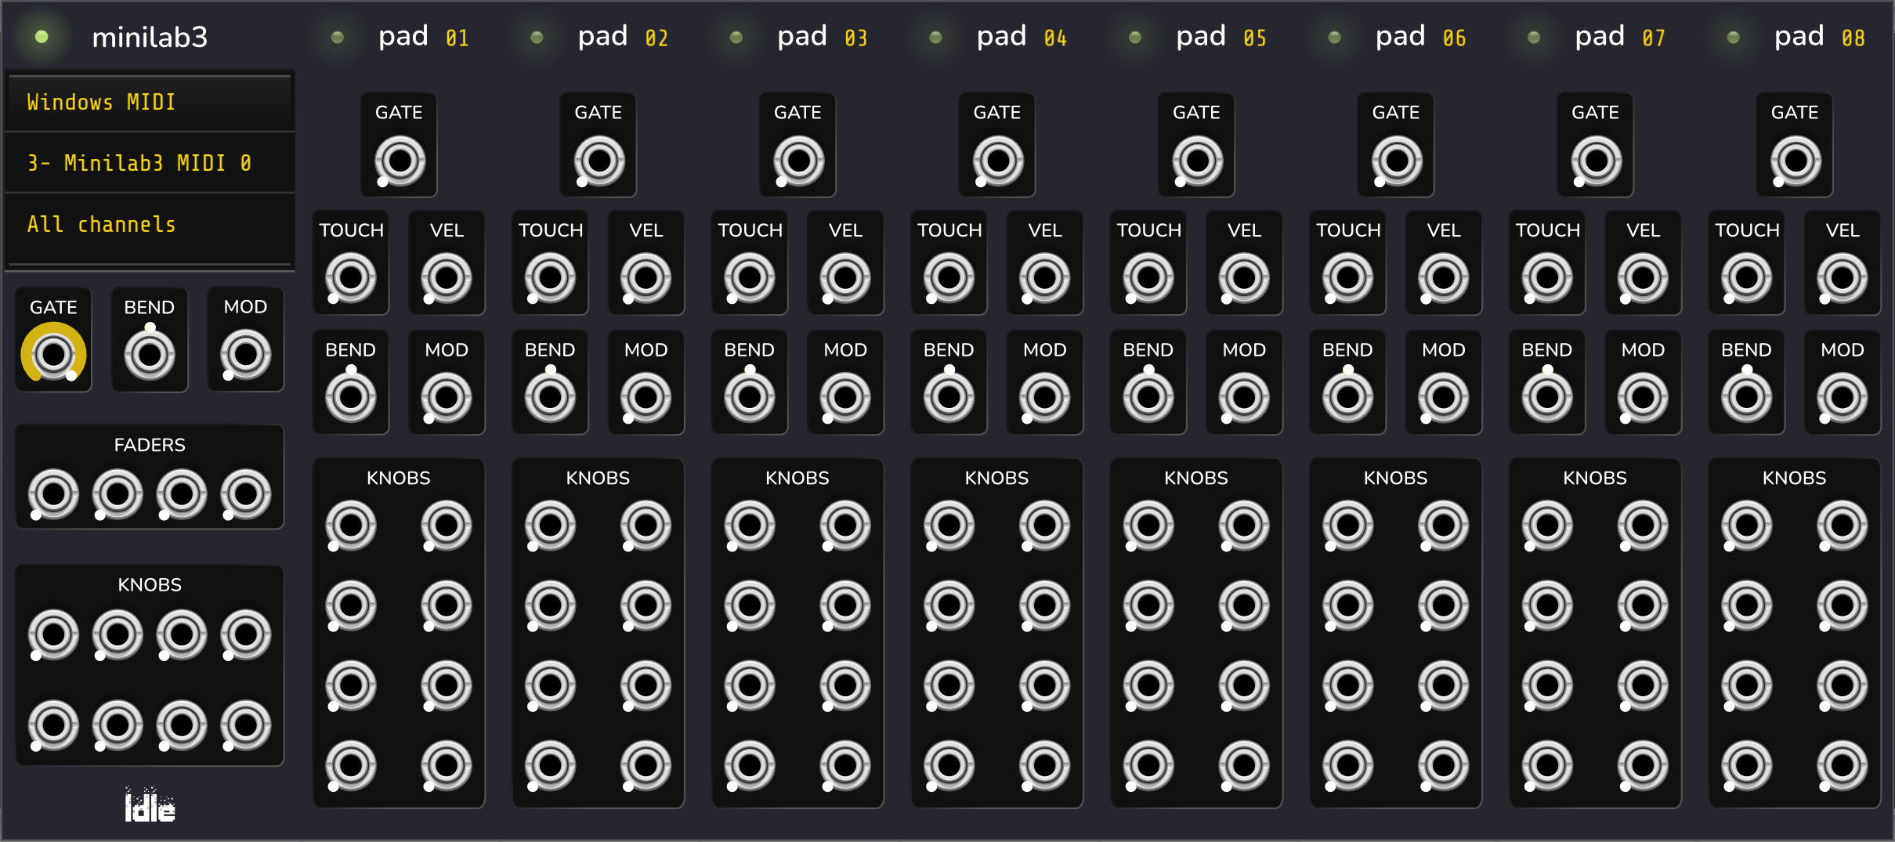Click pad 02 TOUCH jack
This screenshot has width=1895, height=842.
(550, 277)
